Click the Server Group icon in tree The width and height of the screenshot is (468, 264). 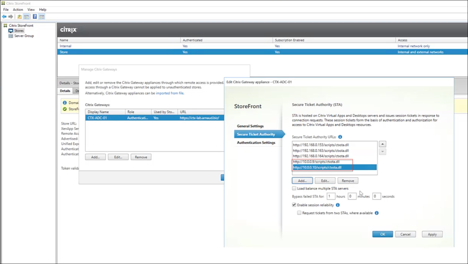11,36
